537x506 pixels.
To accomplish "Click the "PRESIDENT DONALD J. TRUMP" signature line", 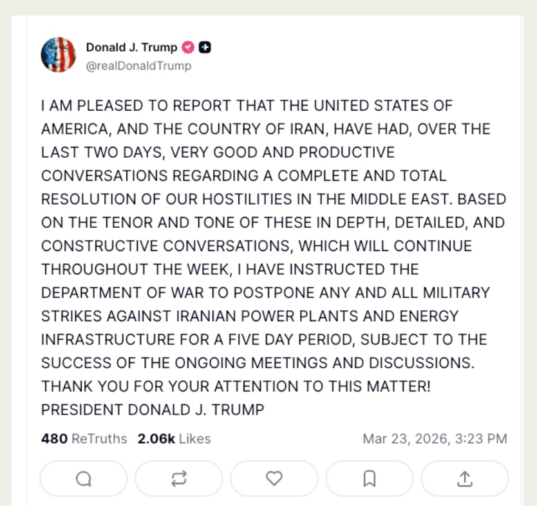I will click(153, 409).
